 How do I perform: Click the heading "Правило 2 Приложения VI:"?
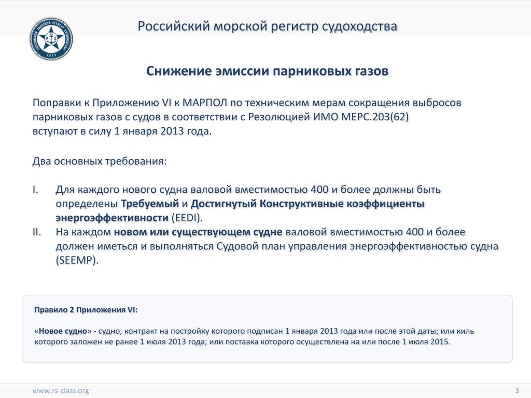point(86,310)
